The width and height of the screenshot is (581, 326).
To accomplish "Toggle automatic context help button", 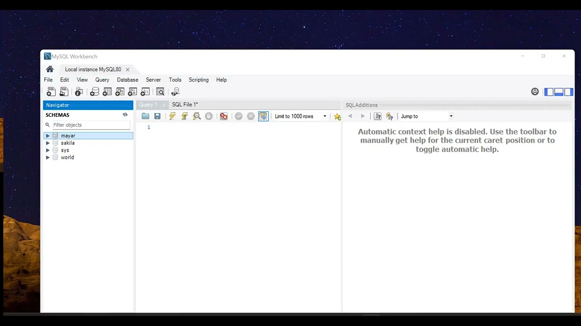I will [x=389, y=116].
